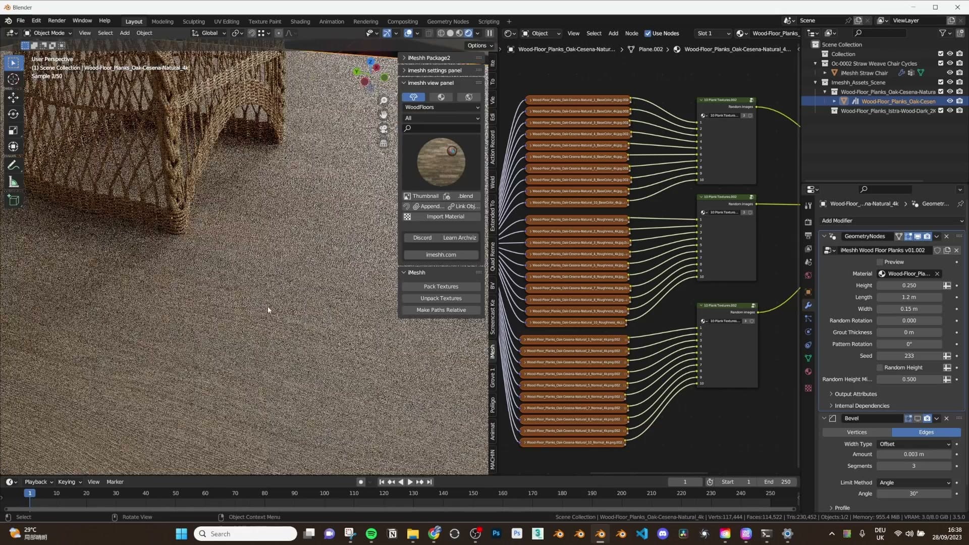969x545 pixels.
Task: Toggle the Use Nodes checkbox
Action: click(x=648, y=33)
